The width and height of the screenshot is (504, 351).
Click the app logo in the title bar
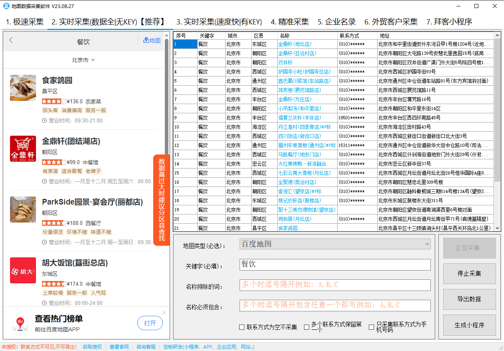(x=6, y=6)
